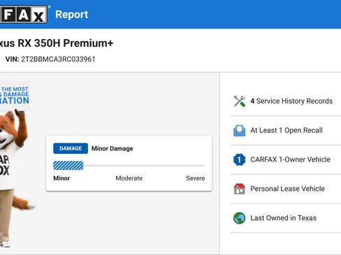Select CARFAX 1-Owner Vehicle row
This screenshot has width=341, height=255.
pyautogui.click(x=286, y=160)
